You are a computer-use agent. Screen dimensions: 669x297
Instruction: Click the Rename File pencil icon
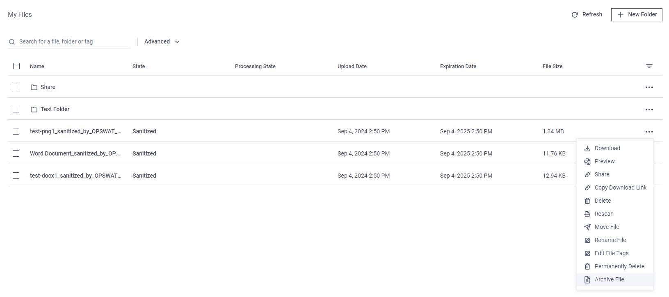pos(587,240)
